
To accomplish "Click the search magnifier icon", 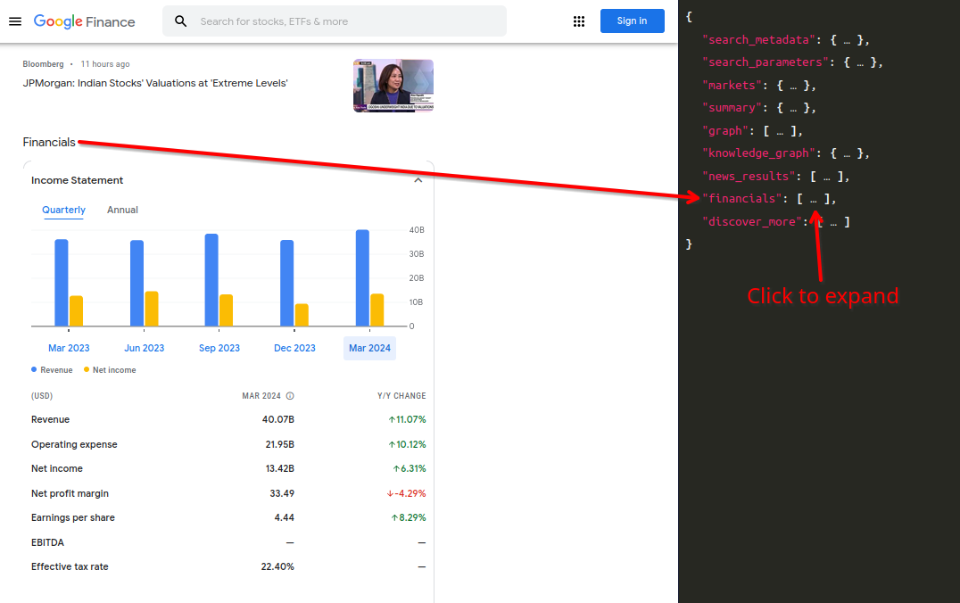I will pos(180,21).
